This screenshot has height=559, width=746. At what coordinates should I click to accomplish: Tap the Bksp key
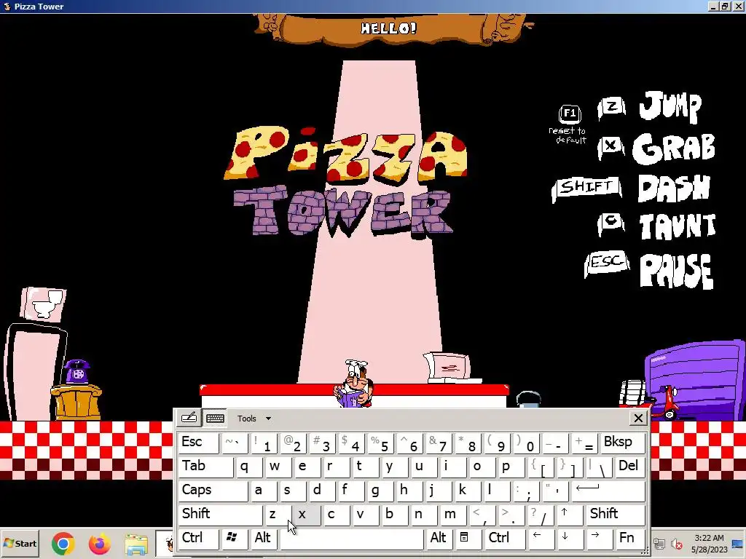pyautogui.click(x=623, y=443)
